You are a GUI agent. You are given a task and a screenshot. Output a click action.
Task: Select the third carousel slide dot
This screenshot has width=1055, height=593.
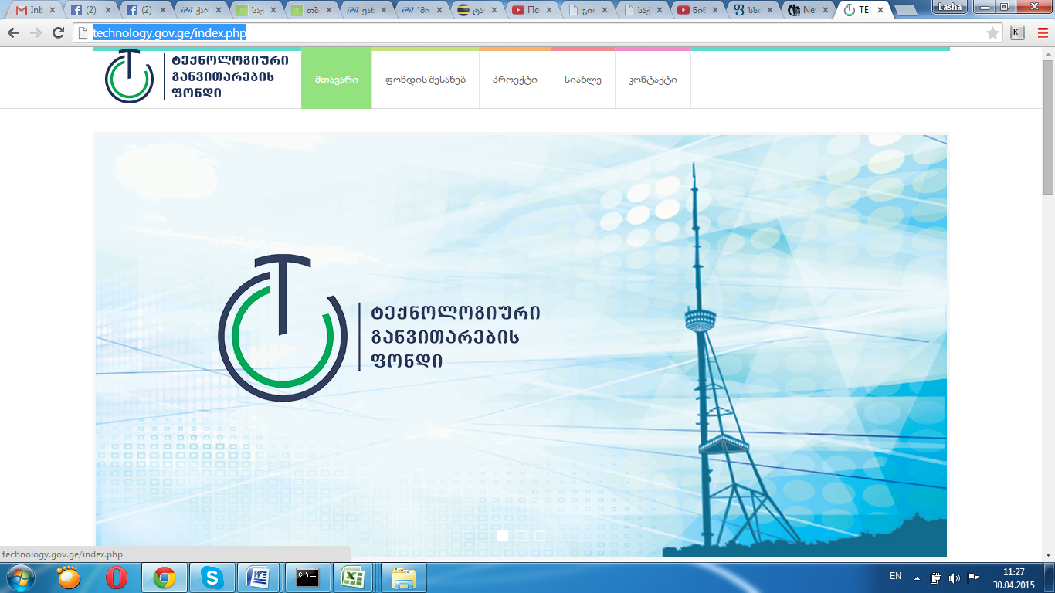(540, 535)
